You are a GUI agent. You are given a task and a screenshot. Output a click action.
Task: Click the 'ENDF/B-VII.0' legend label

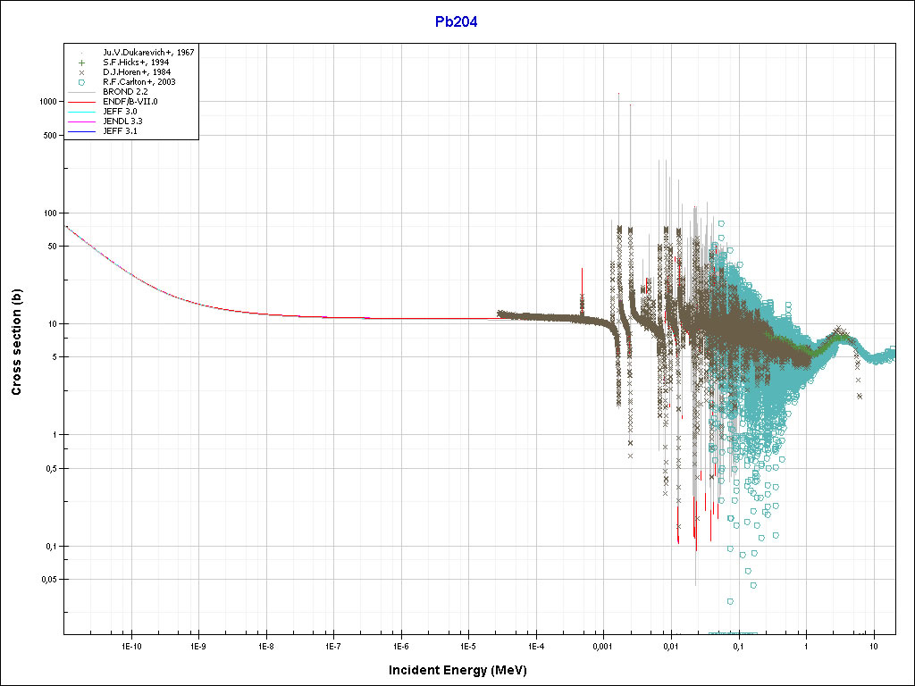click(x=130, y=102)
